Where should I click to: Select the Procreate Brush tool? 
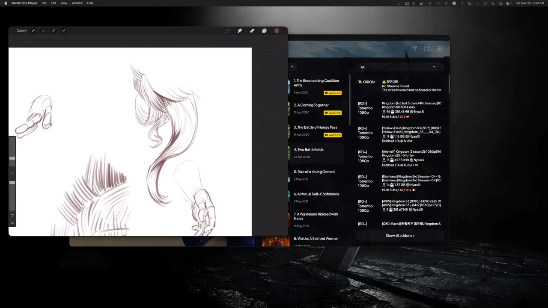tap(228, 31)
